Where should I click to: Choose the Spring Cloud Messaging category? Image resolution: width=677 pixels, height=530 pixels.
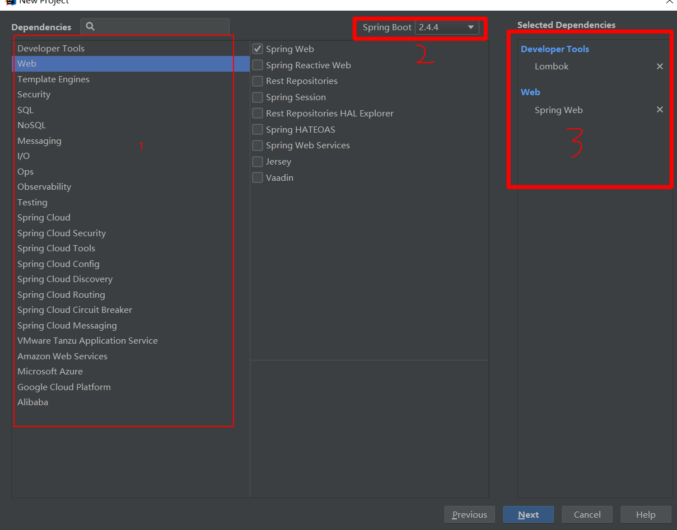click(130, 325)
